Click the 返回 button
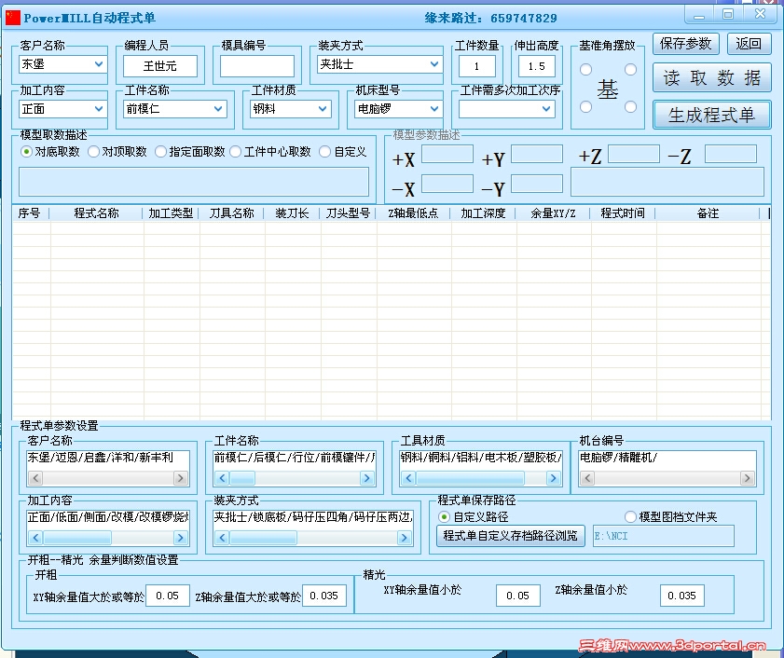This screenshot has height=658, width=784. pyautogui.click(x=749, y=44)
